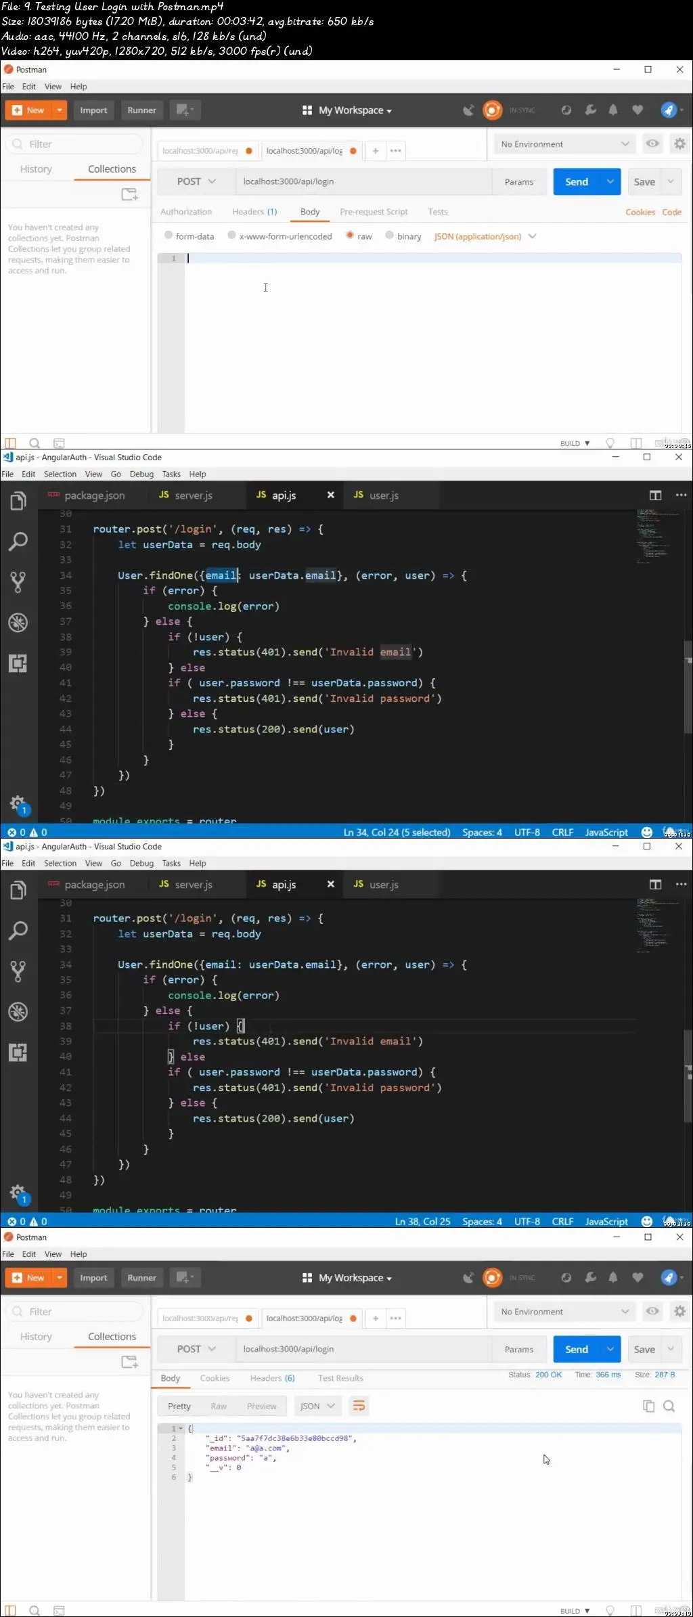This screenshot has height=1617, width=693.
Task: Open new window icon beside Runner in top Postman
Action: pos(185,110)
